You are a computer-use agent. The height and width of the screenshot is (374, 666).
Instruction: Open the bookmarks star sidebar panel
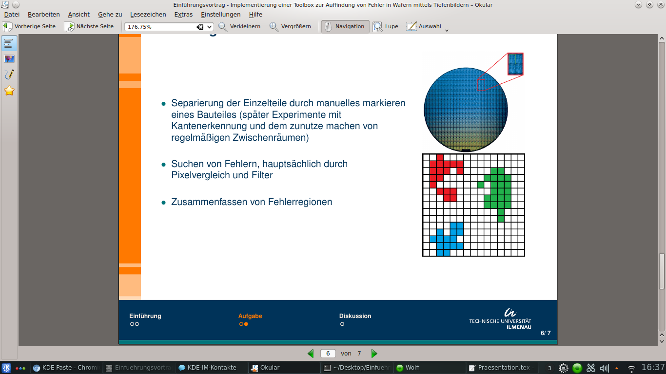click(9, 91)
